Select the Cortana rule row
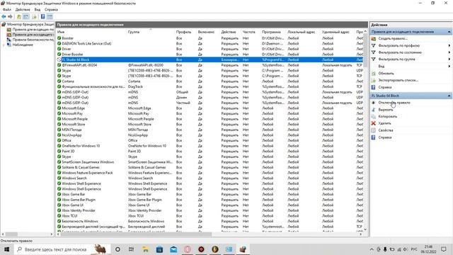Image resolution: width=453 pixels, height=255 pixels. tap(210, 81)
